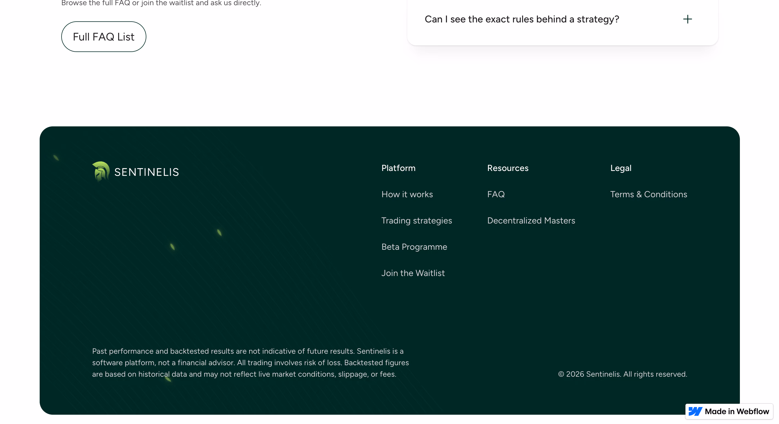Open 'Can I see the exact rules' question
Screen dimensions: 779x424
pos(522,19)
